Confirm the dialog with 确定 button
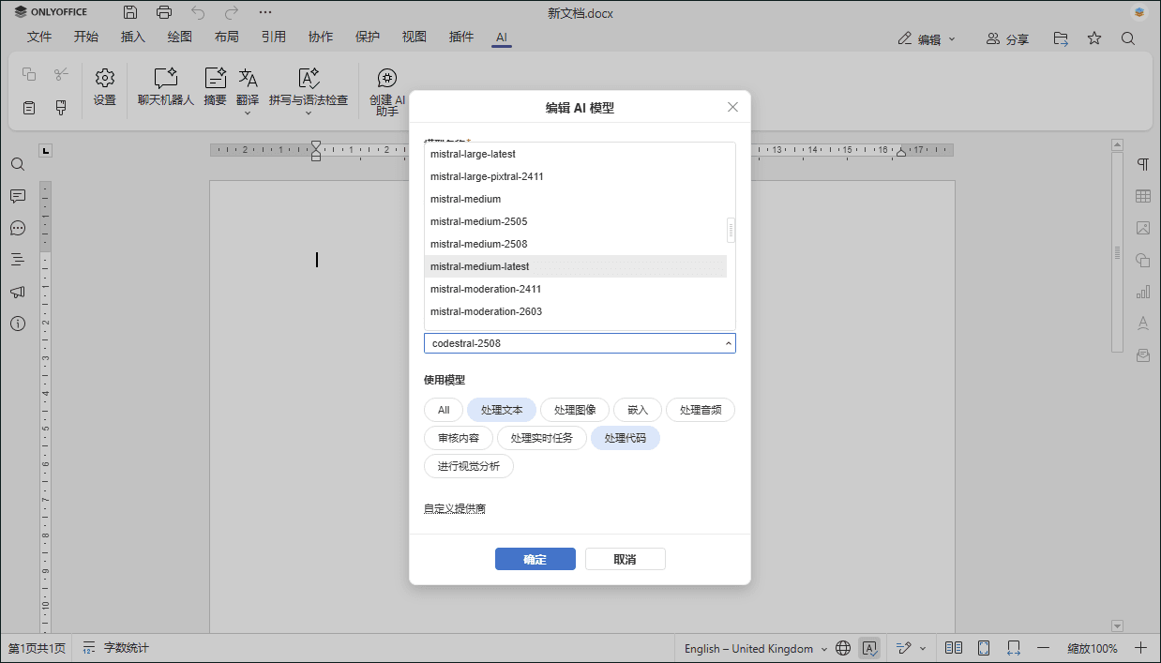 coord(535,558)
